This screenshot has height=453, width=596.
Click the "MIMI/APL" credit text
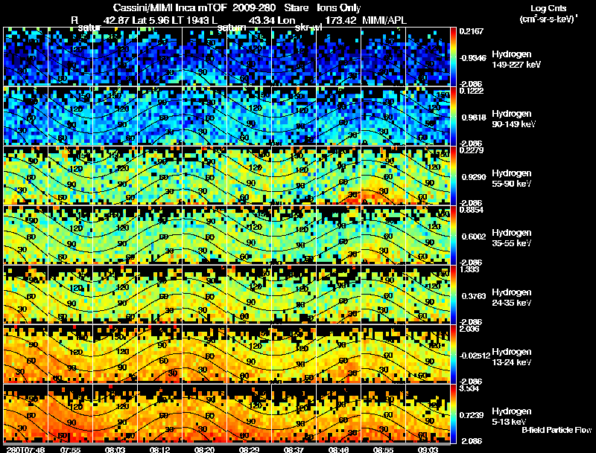click(384, 20)
